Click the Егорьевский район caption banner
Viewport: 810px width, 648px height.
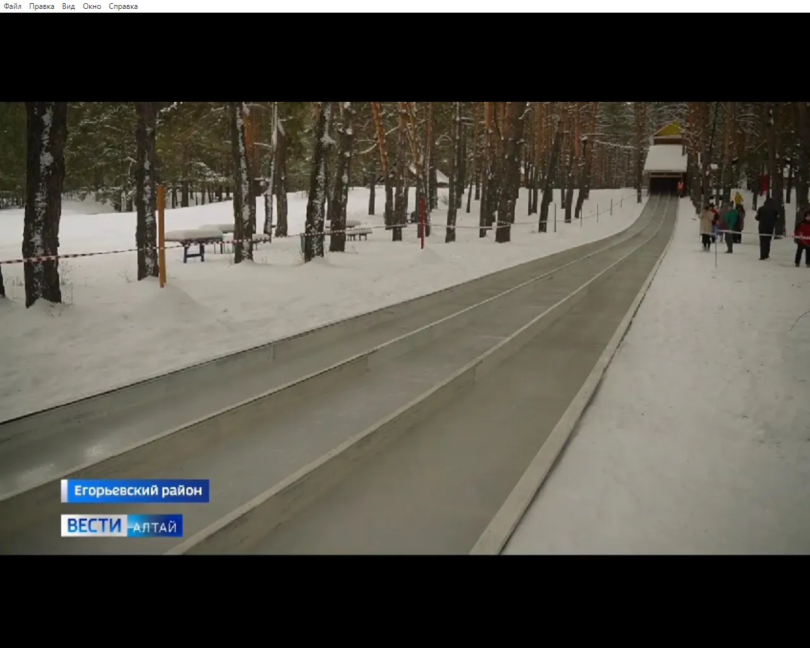135,491
